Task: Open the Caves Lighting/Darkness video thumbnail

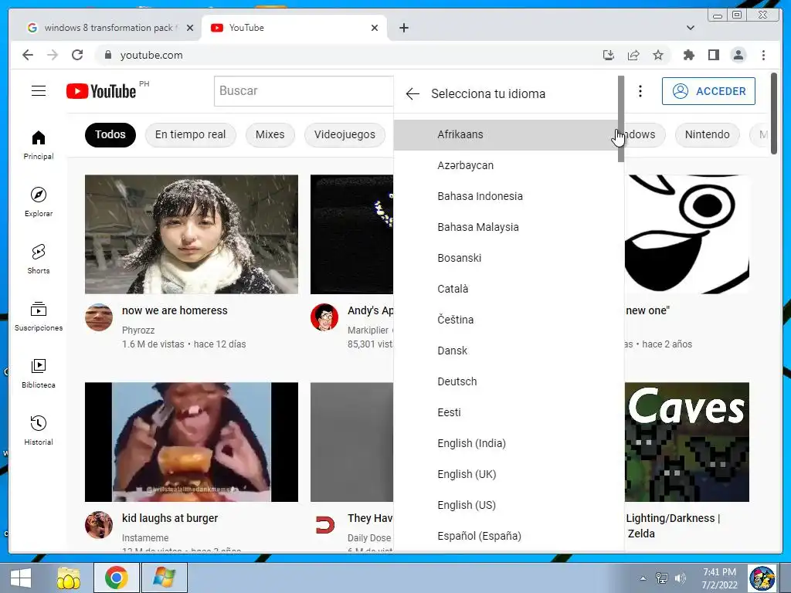Action: pyautogui.click(x=687, y=442)
